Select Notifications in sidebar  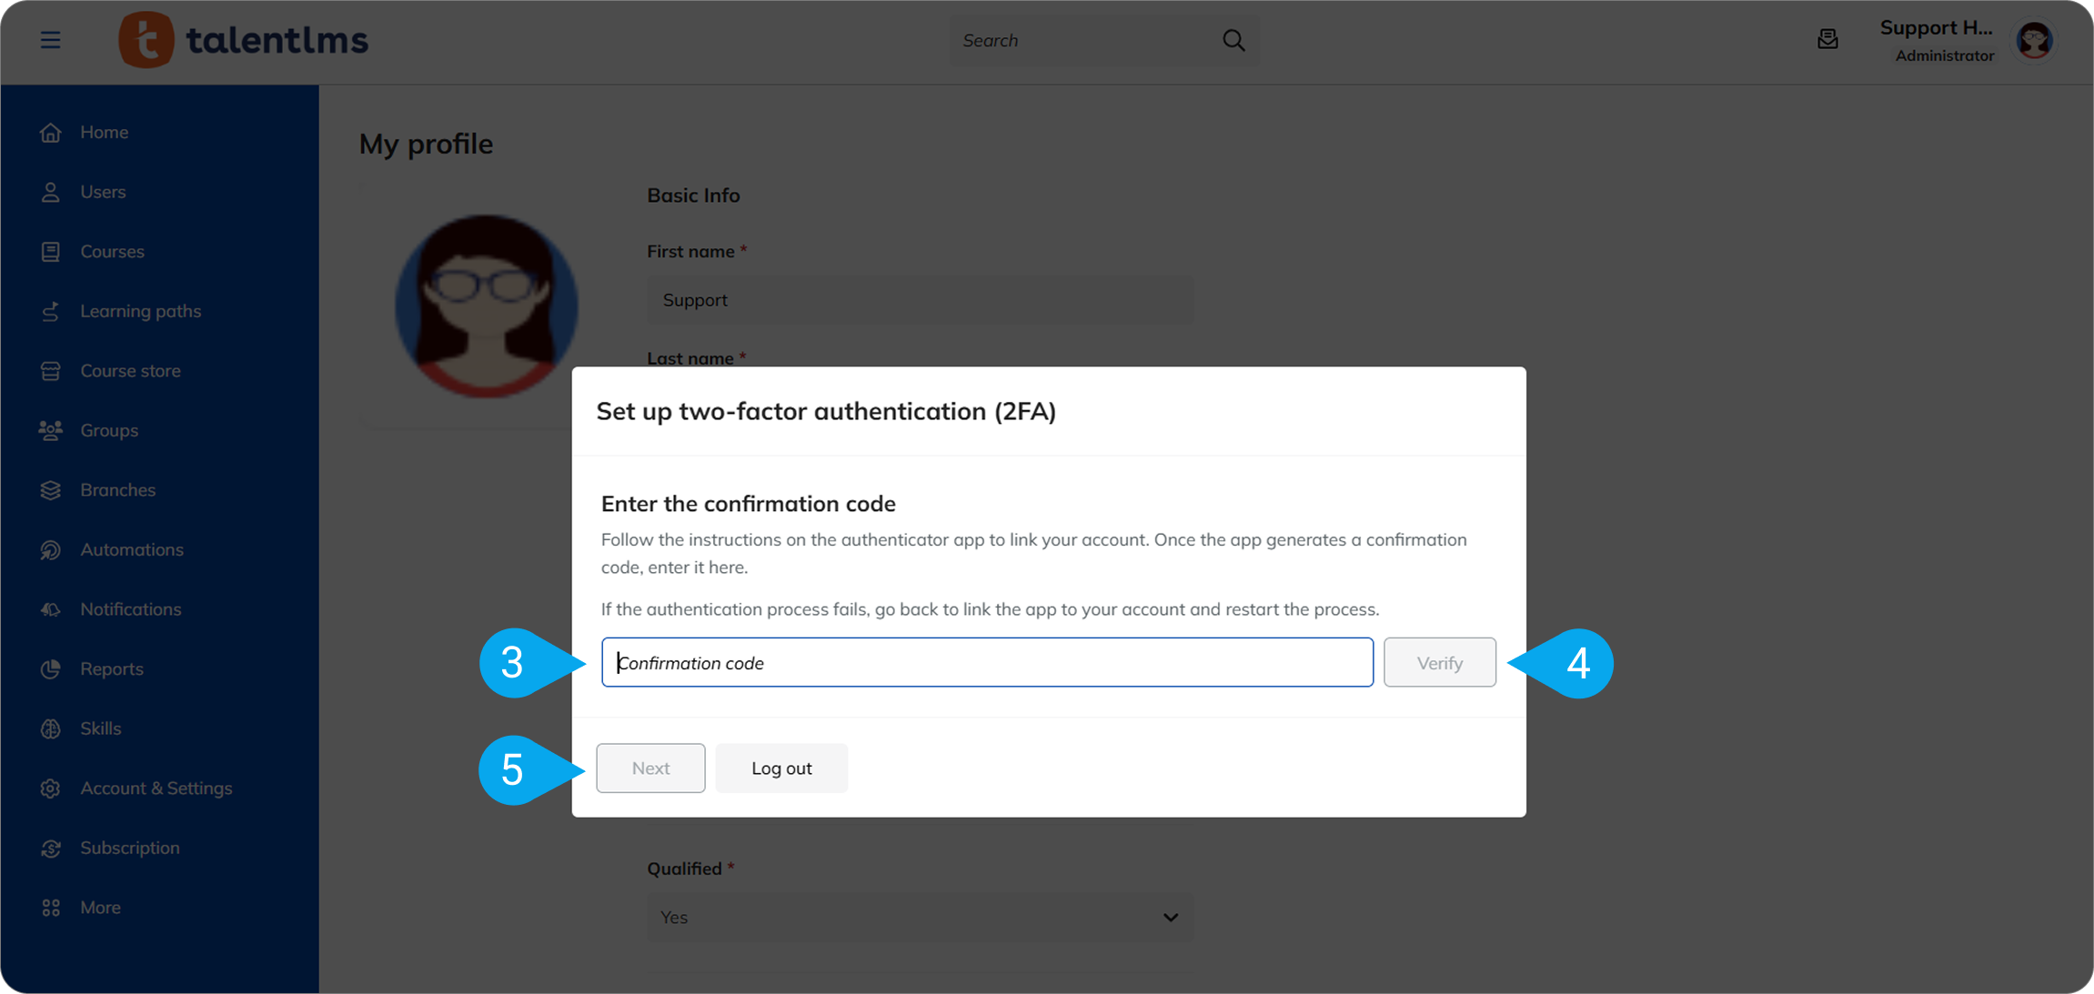pyautogui.click(x=130, y=609)
